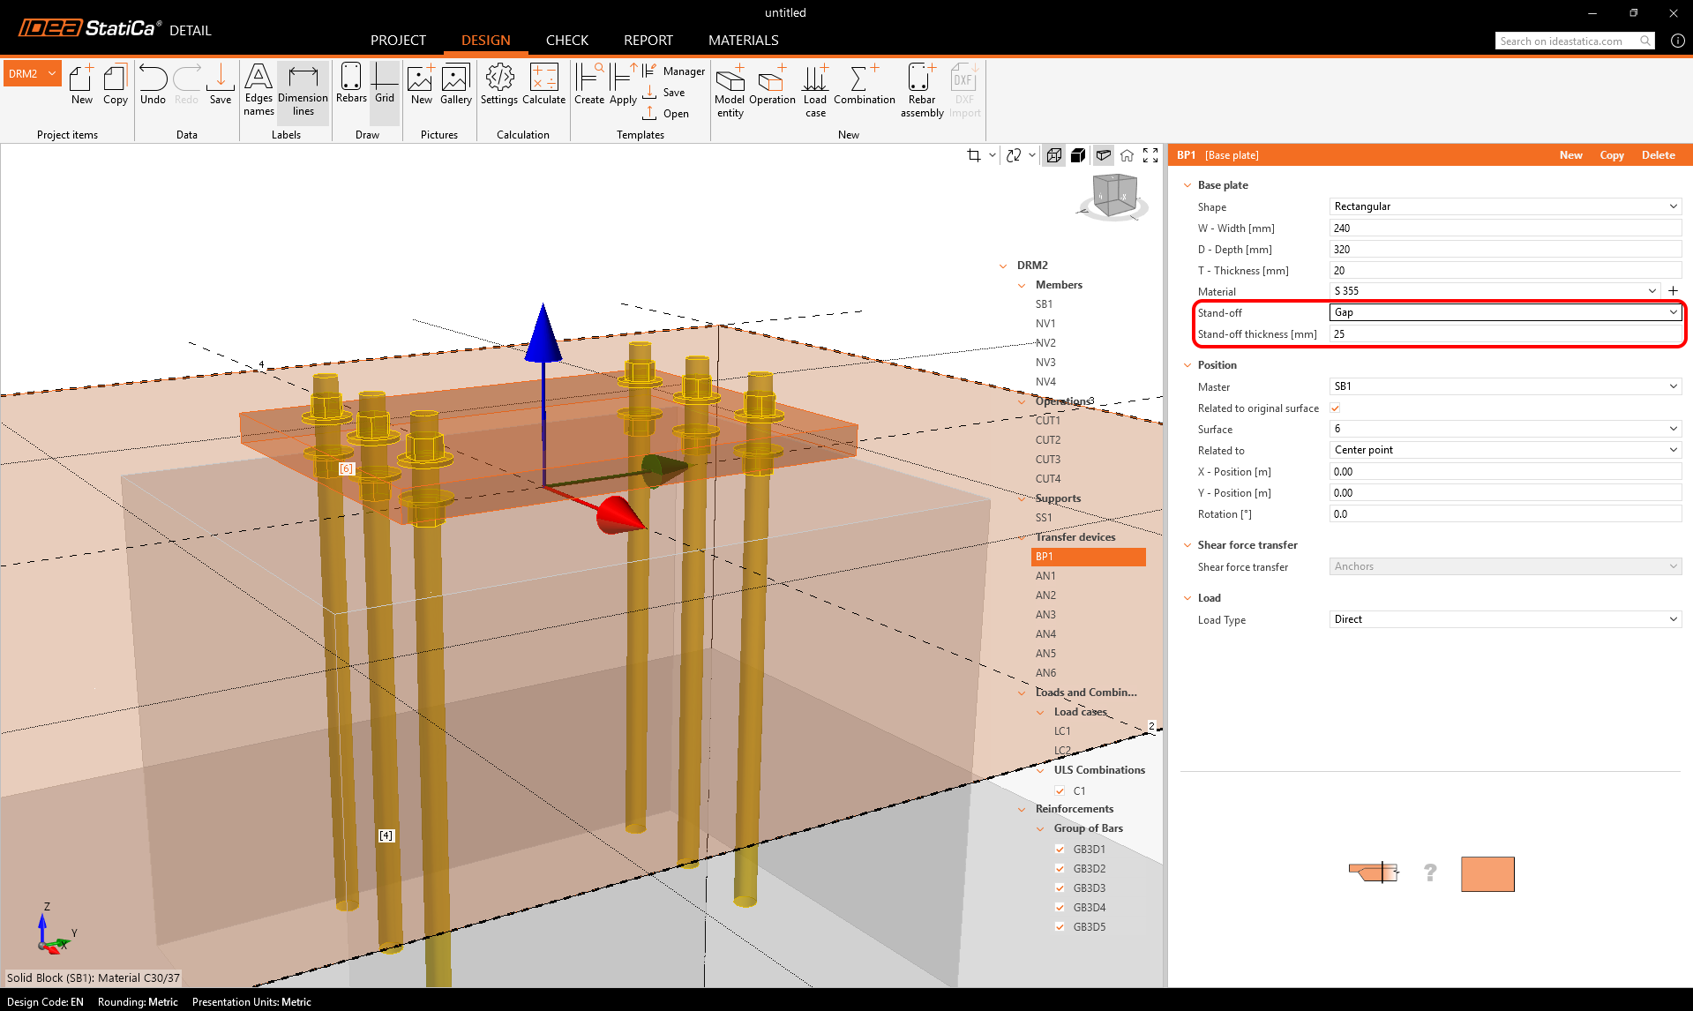Uncheck the GB3D1 bar group checkbox
The width and height of the screenshot is (1693, 1011).
[x=1060, y=849]
